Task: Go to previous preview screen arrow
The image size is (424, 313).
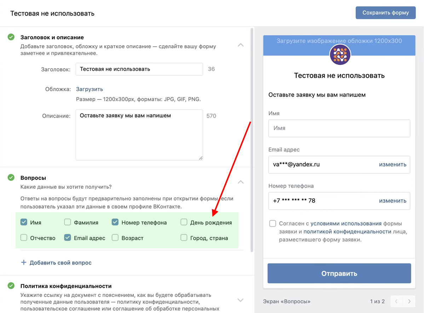Action: click(396, 301)
